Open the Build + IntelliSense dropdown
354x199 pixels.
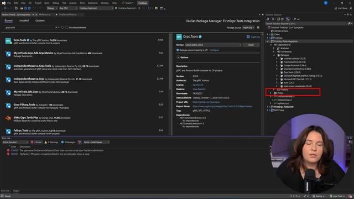(96, 143)
